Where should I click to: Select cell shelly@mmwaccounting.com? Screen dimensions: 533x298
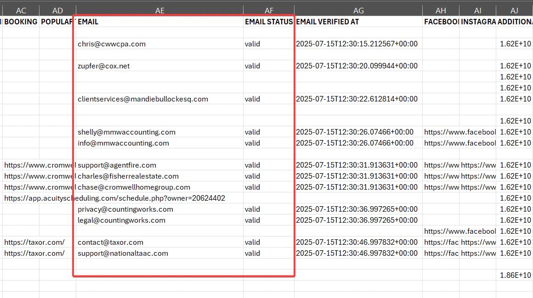160,132
